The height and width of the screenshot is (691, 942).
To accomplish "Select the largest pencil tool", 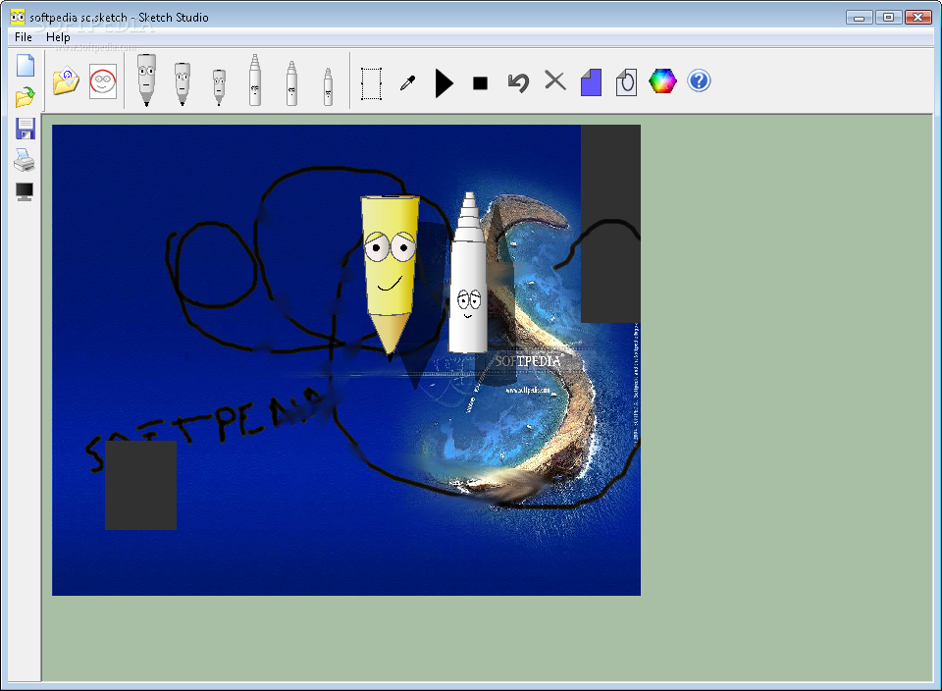I will [146, 80].
